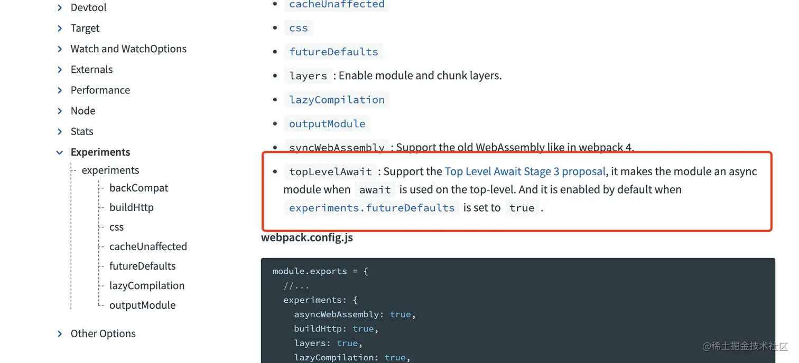Jump to cacheUnaffected in sidebar
799x363 pixels.
(148, 246)
